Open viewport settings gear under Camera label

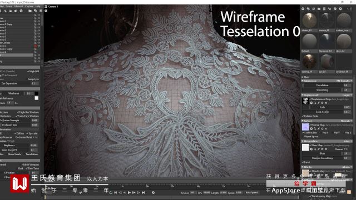(46, 11)
